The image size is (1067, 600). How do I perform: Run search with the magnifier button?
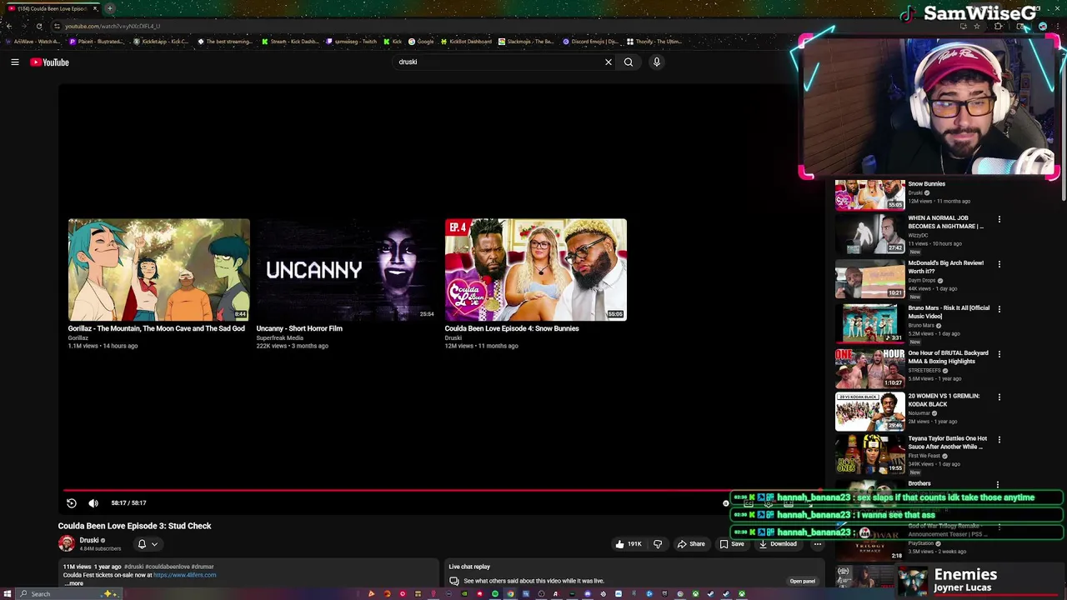pos(629,62)
